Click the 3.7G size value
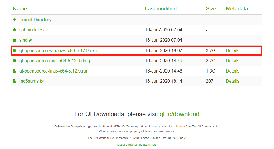Image resolution: width=274 pixels, height=149 pixels. (x=211, y=50)
